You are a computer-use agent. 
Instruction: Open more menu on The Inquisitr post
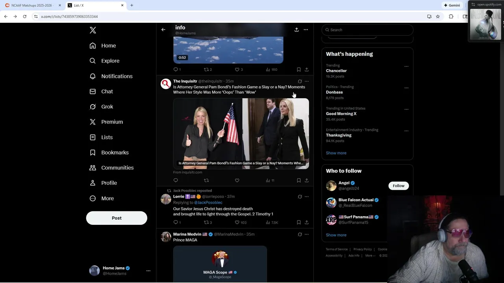307,81
